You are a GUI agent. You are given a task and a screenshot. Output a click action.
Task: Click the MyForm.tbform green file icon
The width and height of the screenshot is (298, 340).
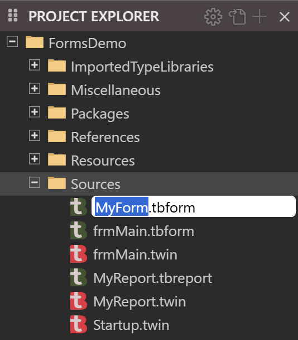pyautogui.click(x=79, y=207)
